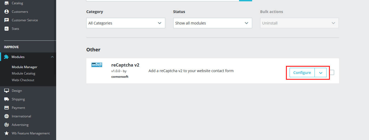The width and height of the screenshot is (369, 140).
Task: Click the Payment credit card icon
Action: [7, 108]
